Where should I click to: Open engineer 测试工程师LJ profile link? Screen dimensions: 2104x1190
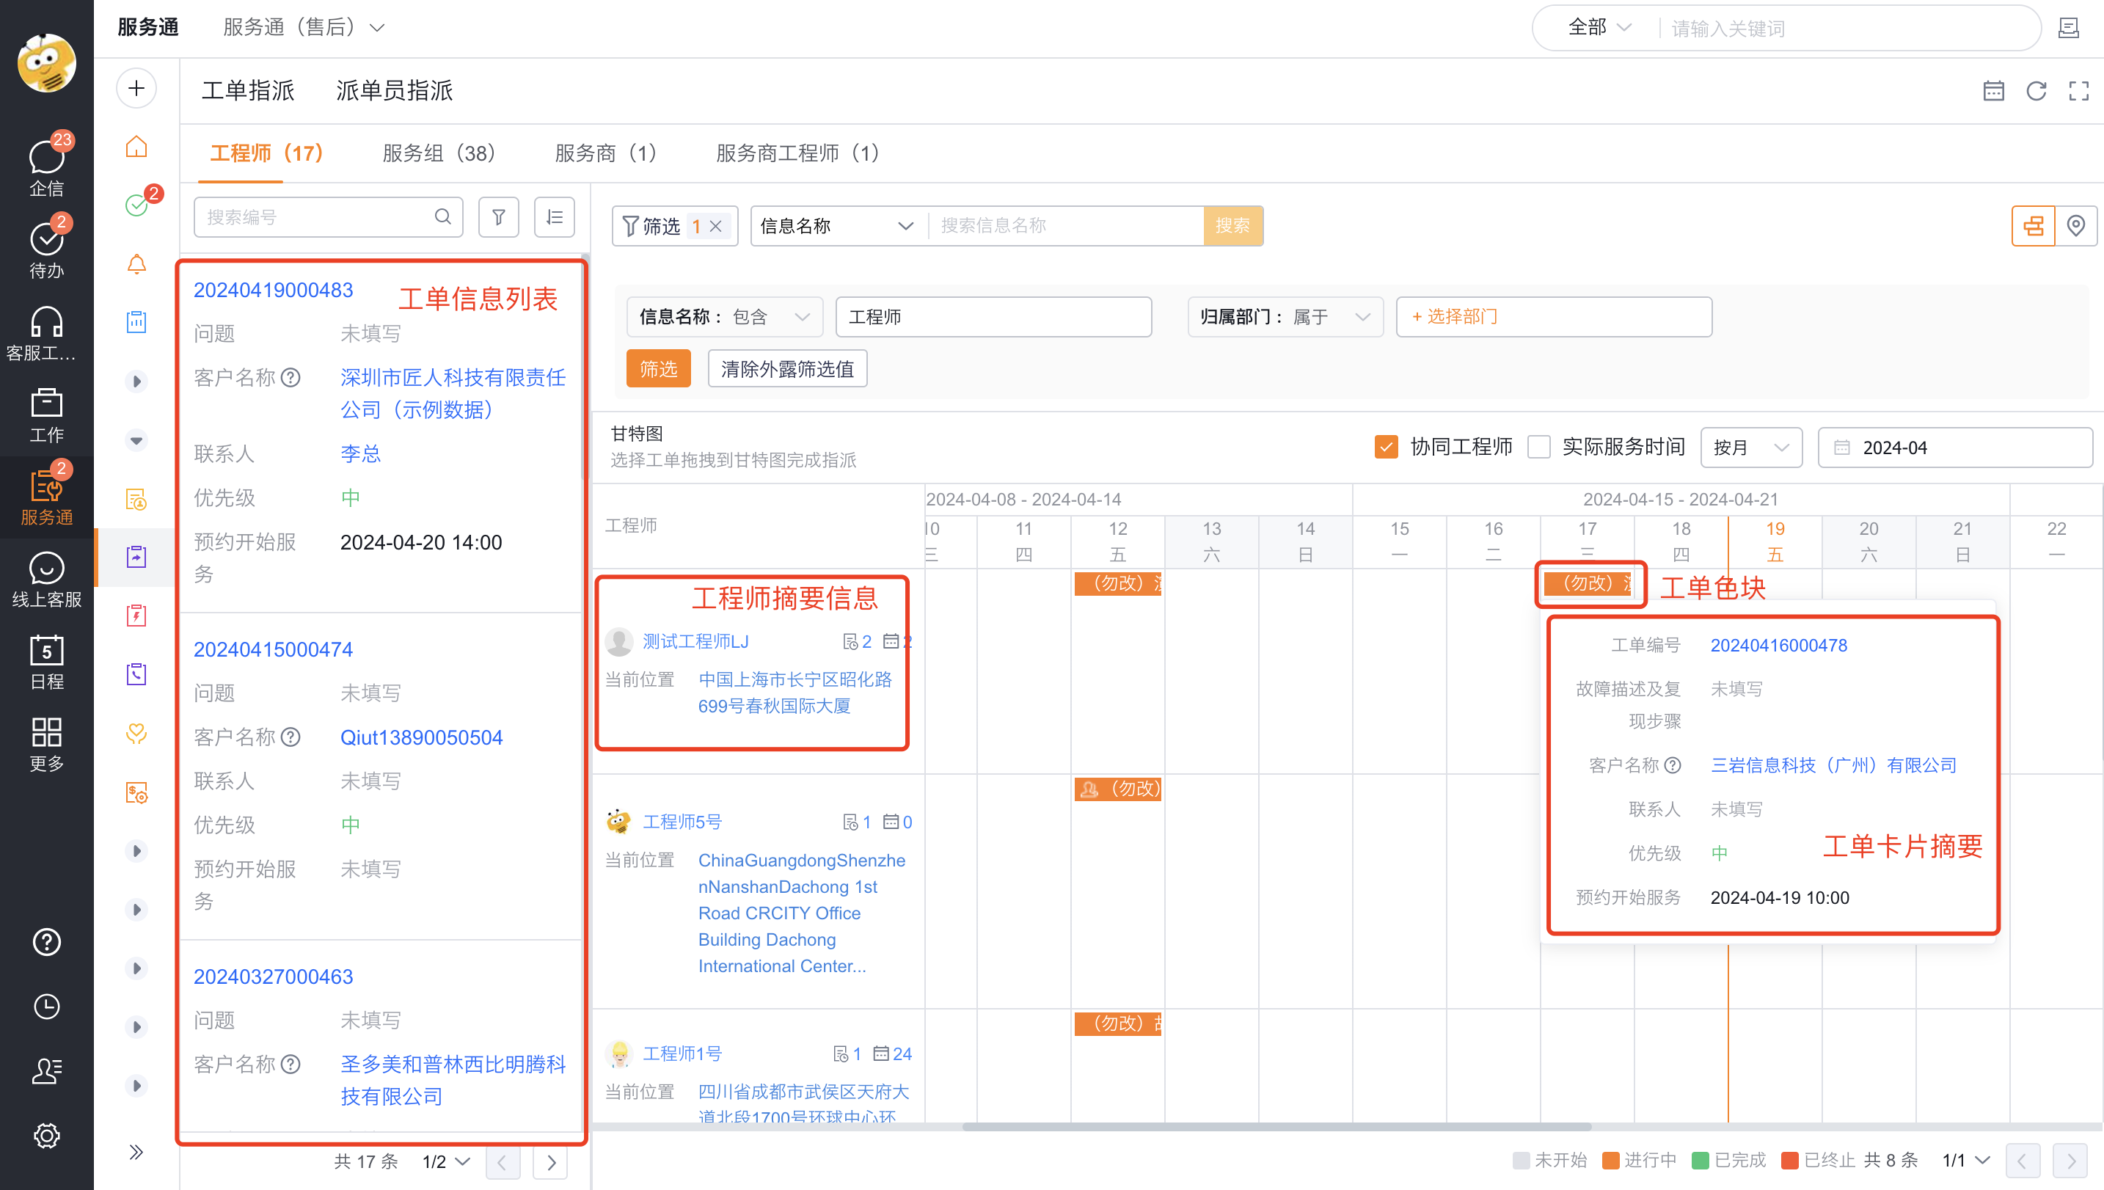[x=695, y=643]
